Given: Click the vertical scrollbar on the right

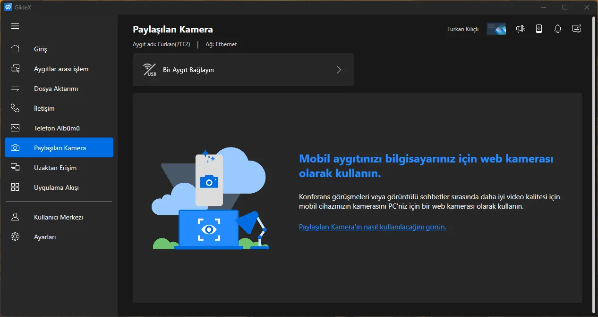Looking at the screenshot, I should pos(594,165).
